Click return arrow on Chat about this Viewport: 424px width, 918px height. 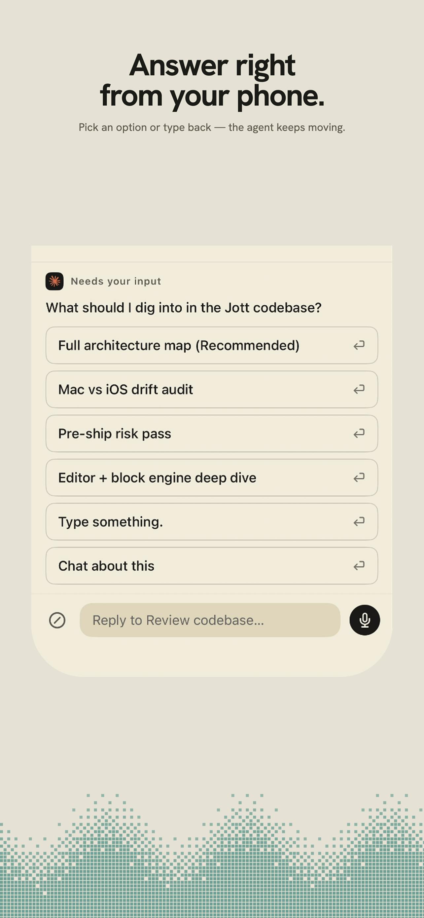[x=359, y=565]
